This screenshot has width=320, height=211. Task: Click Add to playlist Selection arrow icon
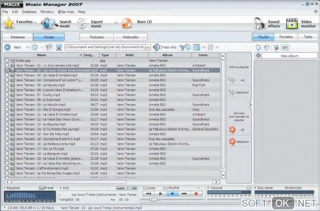(x=232, y=92)
